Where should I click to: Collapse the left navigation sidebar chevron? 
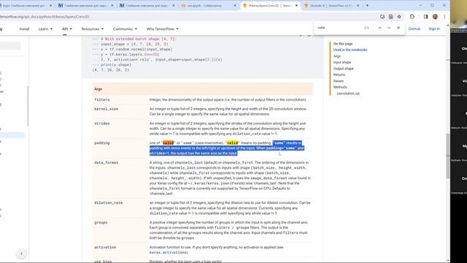[x=21, y=254]
